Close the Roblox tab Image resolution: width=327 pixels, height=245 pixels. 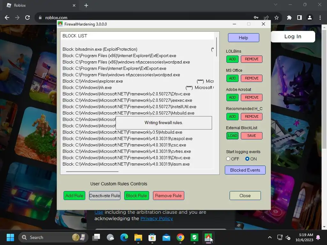click(x=74, y=5)
